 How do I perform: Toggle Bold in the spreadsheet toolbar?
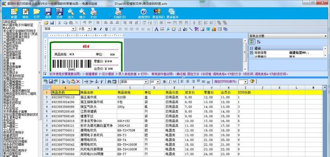pos(164,81)
